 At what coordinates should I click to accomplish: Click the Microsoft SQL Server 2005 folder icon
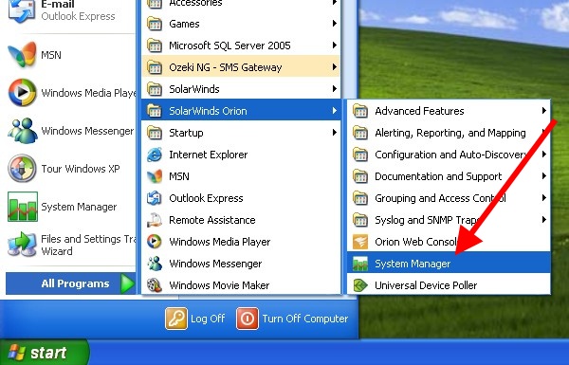[155, 46]
